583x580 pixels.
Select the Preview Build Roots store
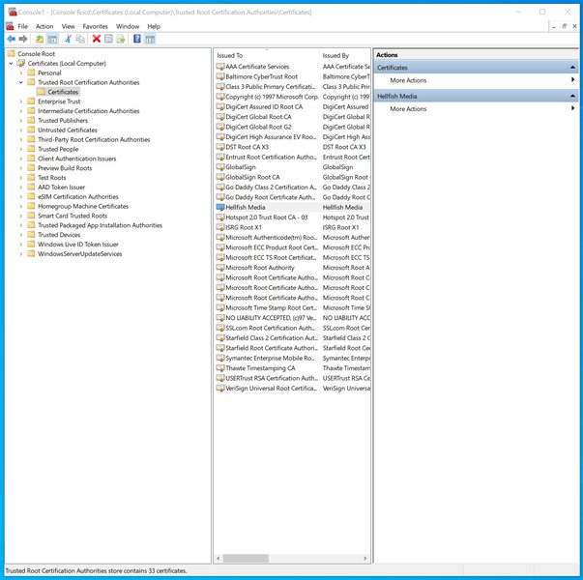pos(65,168)
